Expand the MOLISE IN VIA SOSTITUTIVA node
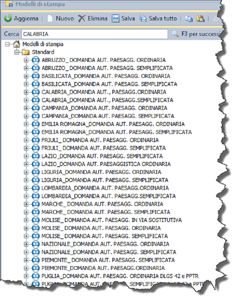 point(26,220)
